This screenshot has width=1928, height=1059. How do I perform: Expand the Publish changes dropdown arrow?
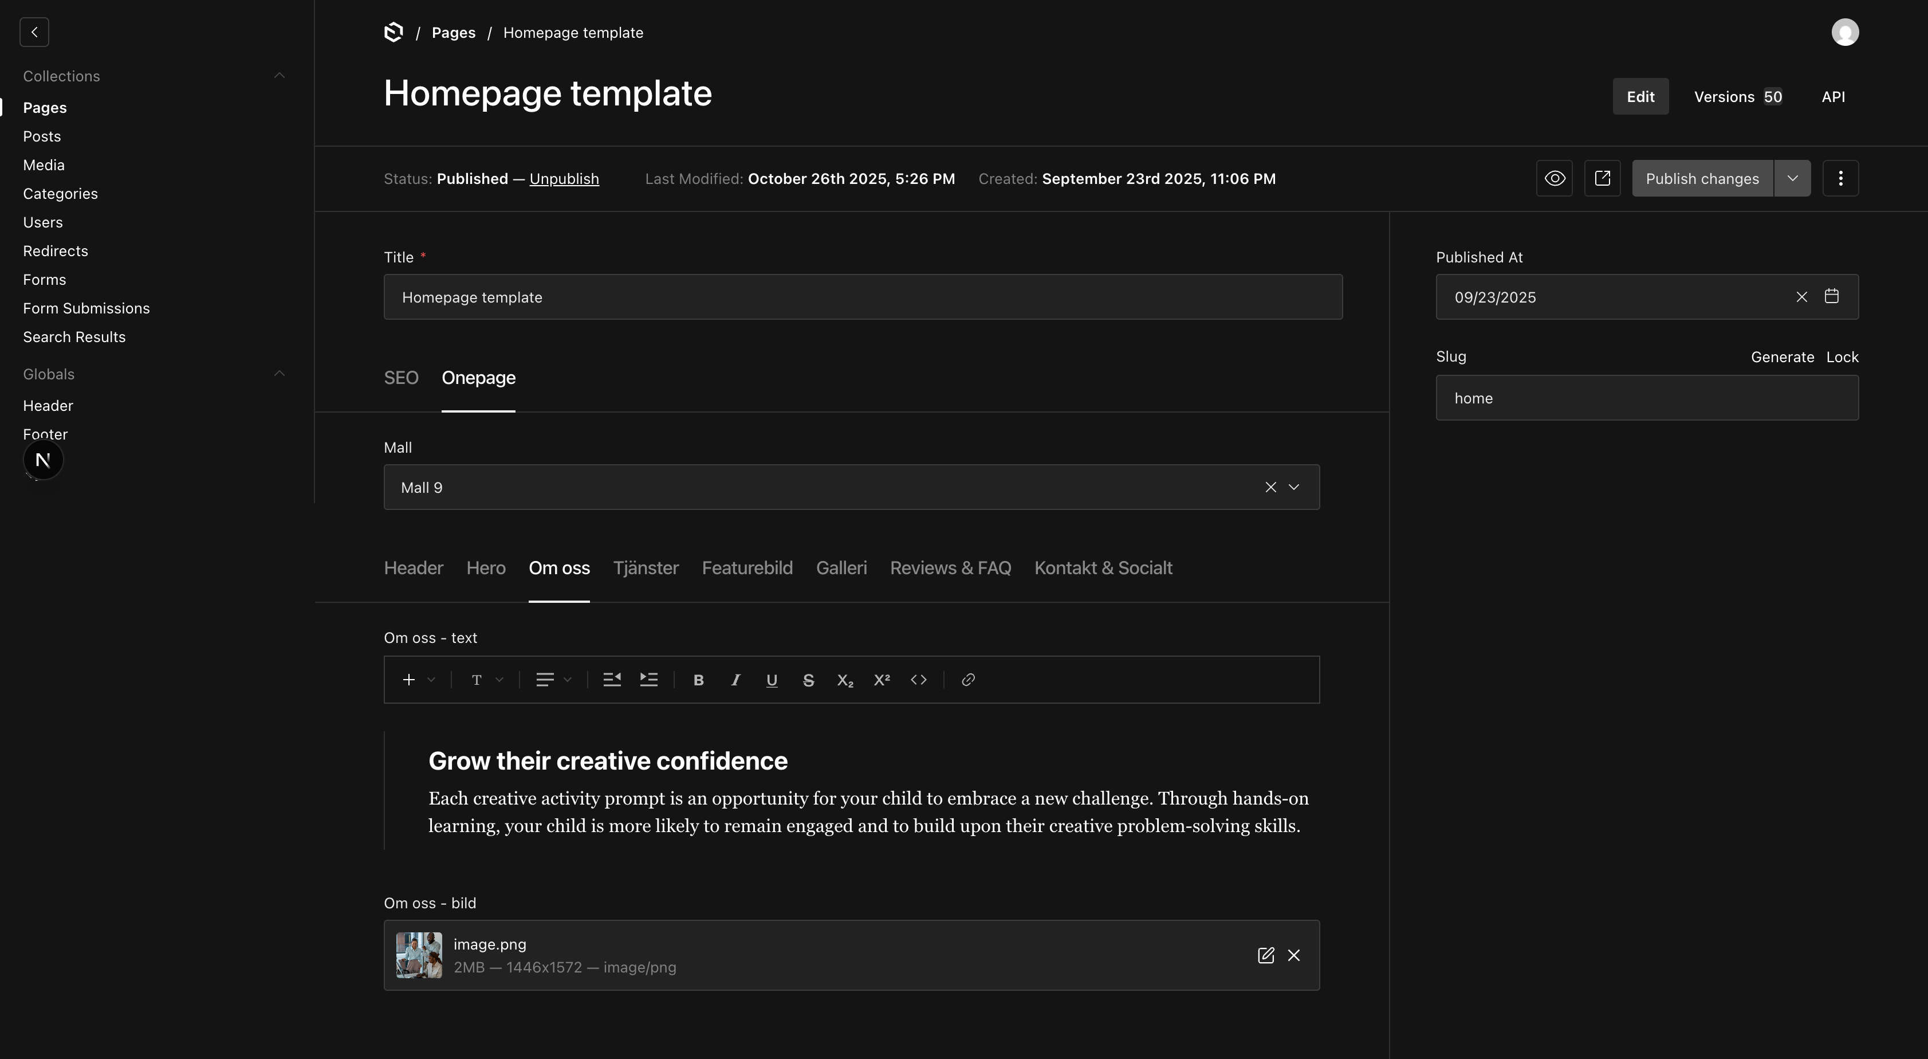[x=1792, y=178]
